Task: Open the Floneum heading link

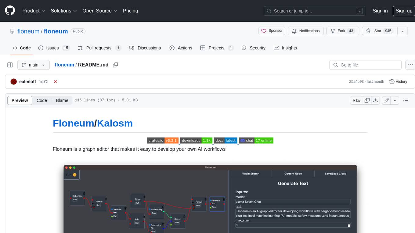Action: [x=73, y=123]
